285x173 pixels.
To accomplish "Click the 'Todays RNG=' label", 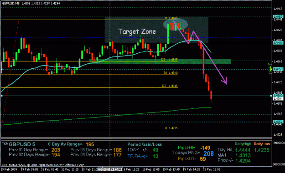I will click(x=186, y=153).
